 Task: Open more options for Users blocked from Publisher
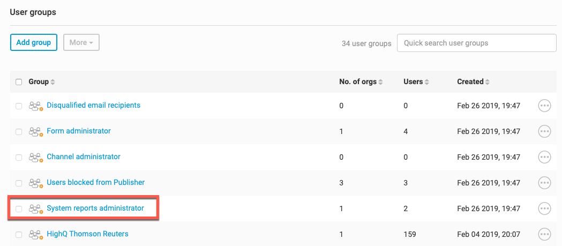pos(544,183)
